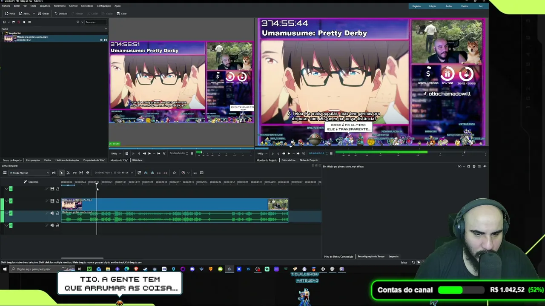Expand the Sequências folder in project bin
Screen dimensions: 545x306
click(3, 33)
